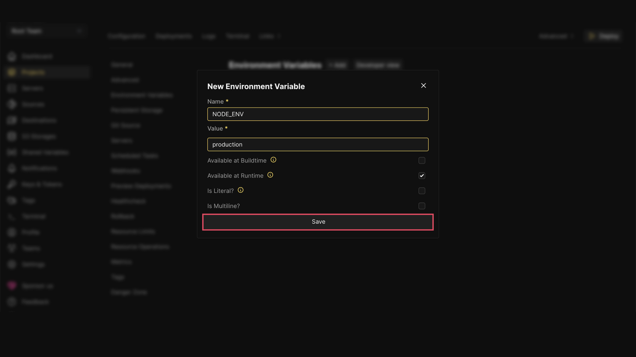Click the info icon beside Available at Buildtime
The image size is (636, 357).
(273, 160)
